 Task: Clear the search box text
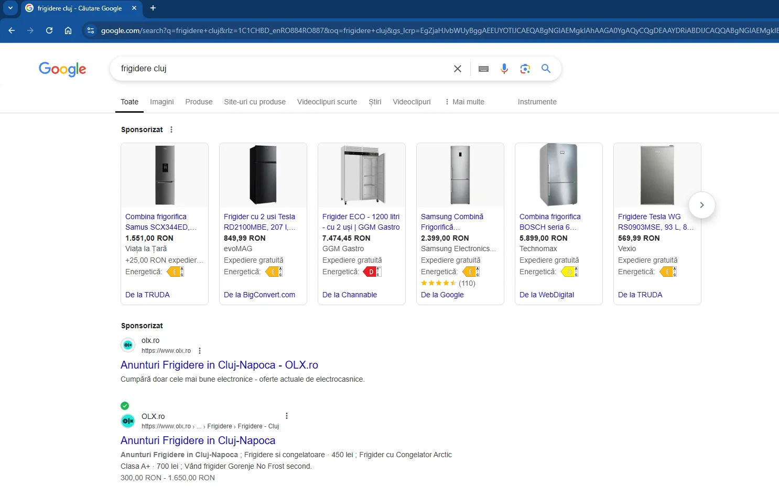457,69
